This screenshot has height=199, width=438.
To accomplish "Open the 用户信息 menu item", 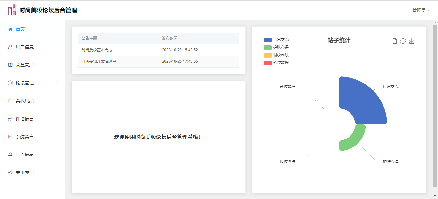I will tap(32, 47).
